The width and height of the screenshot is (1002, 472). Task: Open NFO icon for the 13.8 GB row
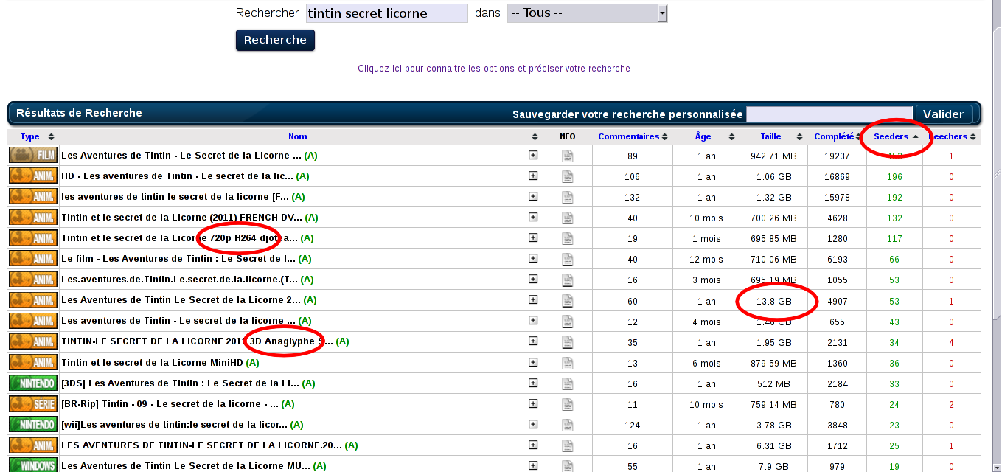[567, 300]
